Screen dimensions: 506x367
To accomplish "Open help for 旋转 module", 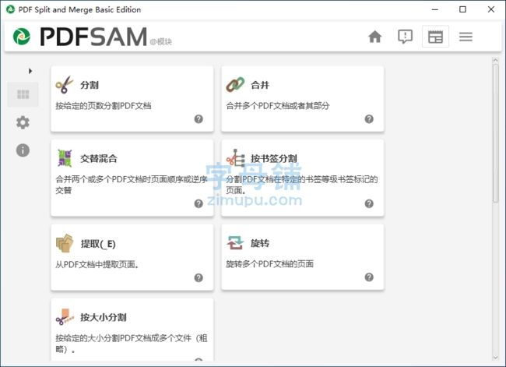I will pos(369,277).
